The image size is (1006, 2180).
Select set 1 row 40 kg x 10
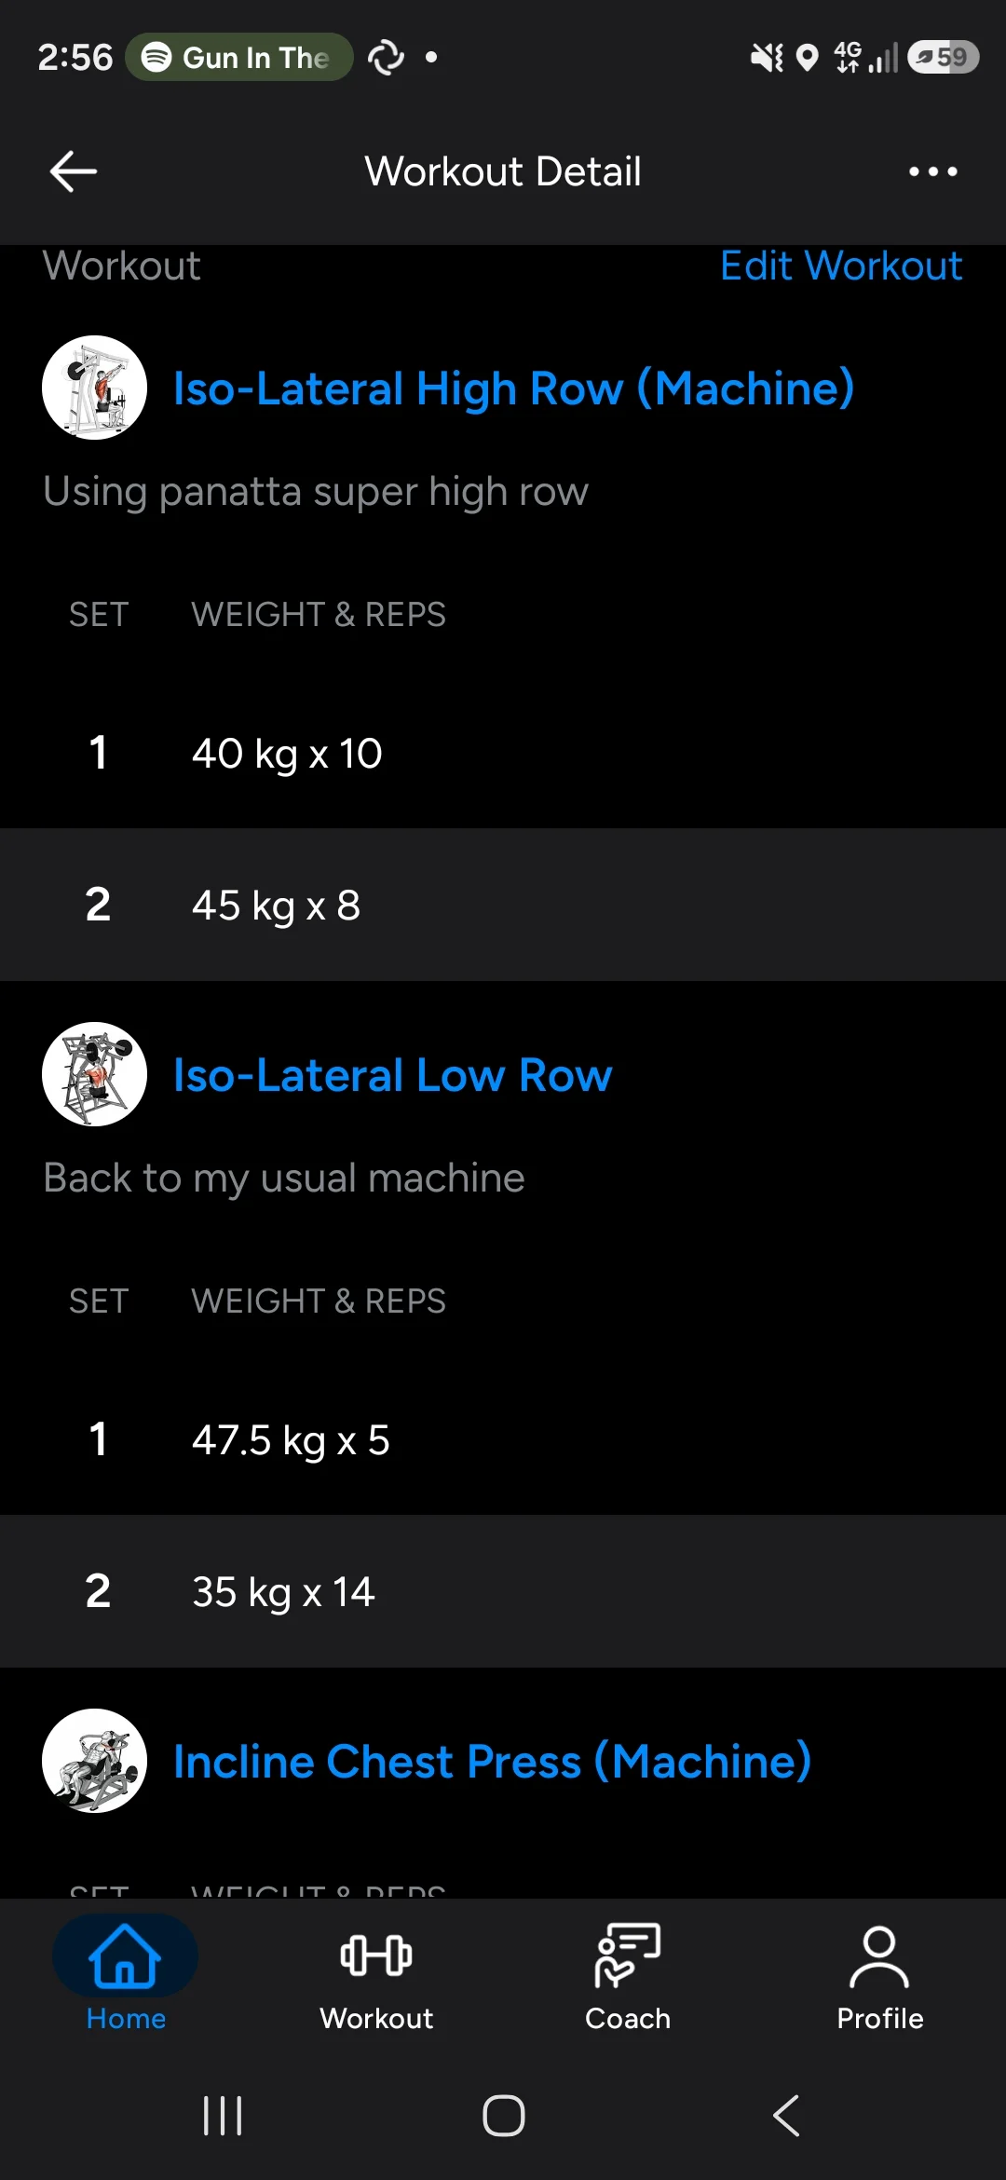[503, 753]
